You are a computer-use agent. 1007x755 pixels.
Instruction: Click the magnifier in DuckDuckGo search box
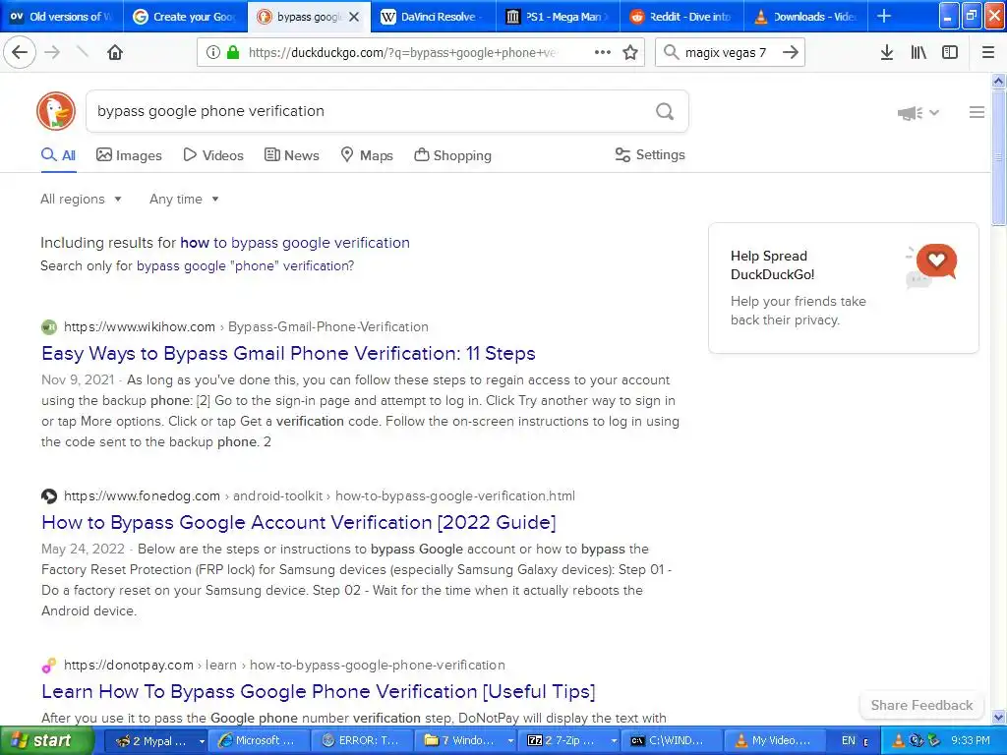click(x=665, y=112)
